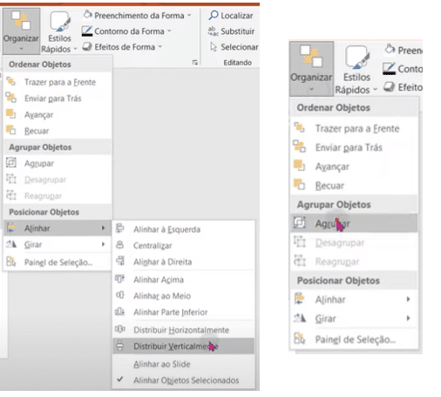Click Girar icon in left menu
The image size is (441, 397).
[11, 244]
